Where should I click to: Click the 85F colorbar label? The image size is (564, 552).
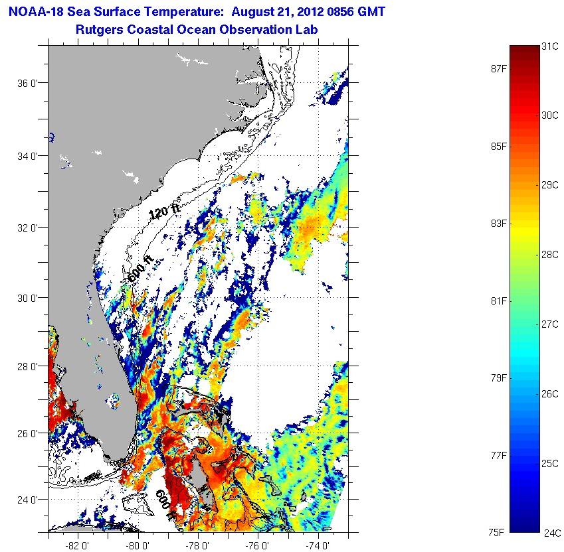coord(498,146)
